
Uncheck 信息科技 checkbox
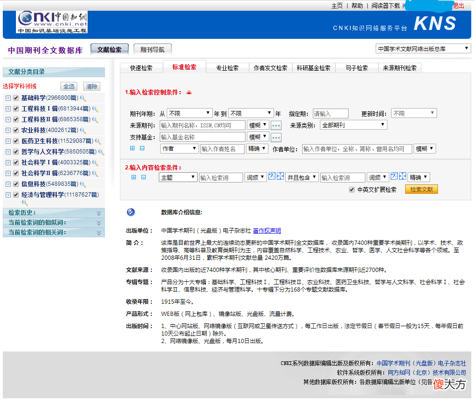(16, 184)
